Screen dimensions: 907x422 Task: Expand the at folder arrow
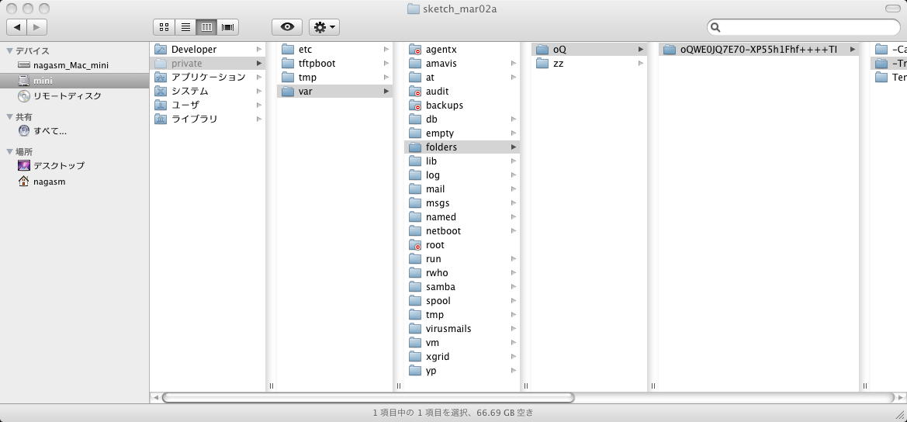click(513, 77)
